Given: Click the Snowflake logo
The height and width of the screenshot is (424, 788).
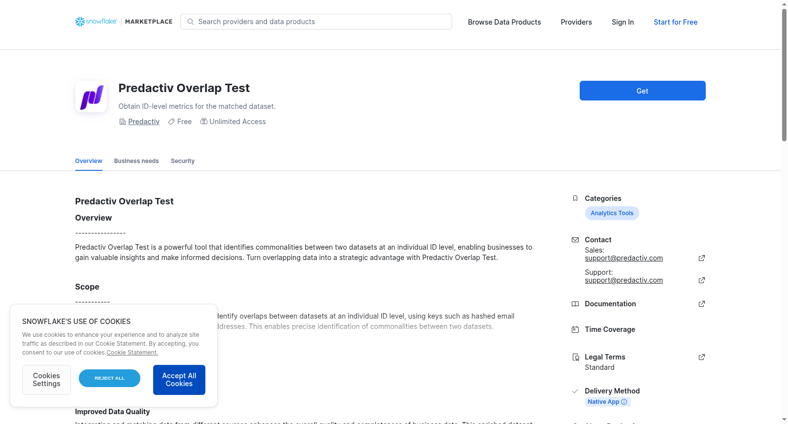Looking at the screenshot, I should (x=96, y=22).
